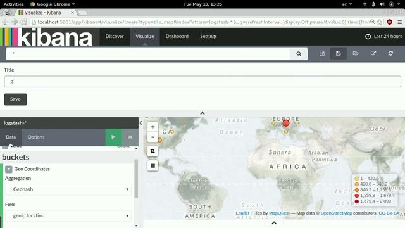Viewport: 405px width, 228px height.
Task: Select the draw rectangle map tool
Action: pyautogui.click(x=153, y=166)
